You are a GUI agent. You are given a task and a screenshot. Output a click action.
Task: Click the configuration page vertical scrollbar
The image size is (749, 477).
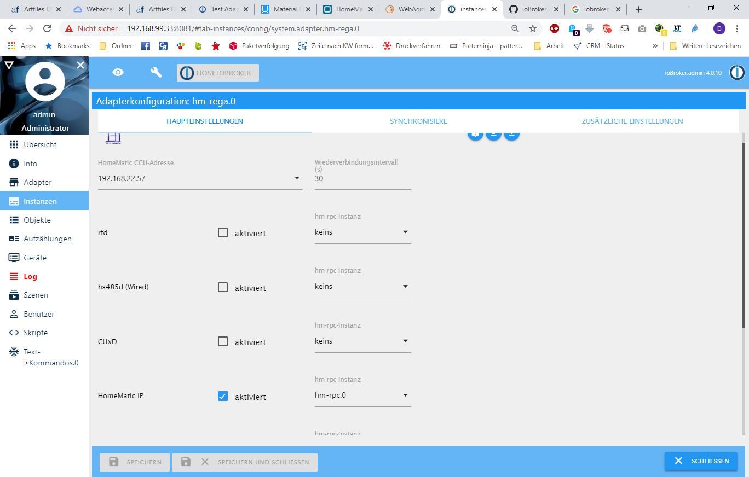[x=744, y=235]
